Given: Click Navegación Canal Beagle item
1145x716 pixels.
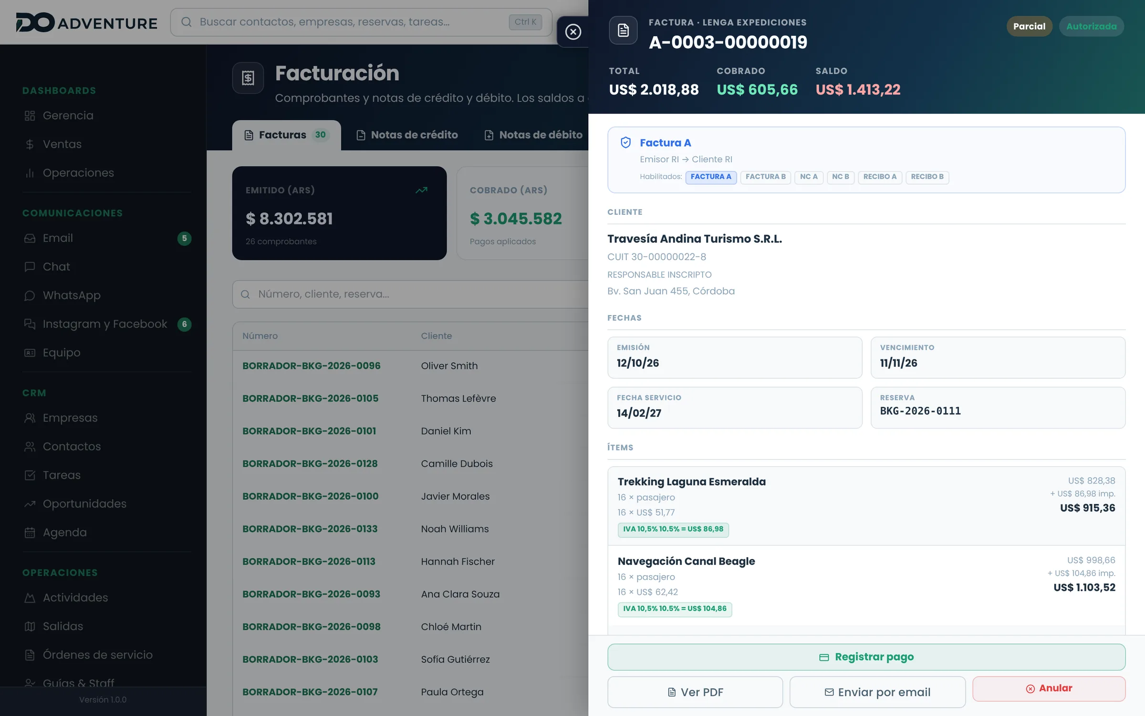Looking at the screenshot, I should point(866,586).
